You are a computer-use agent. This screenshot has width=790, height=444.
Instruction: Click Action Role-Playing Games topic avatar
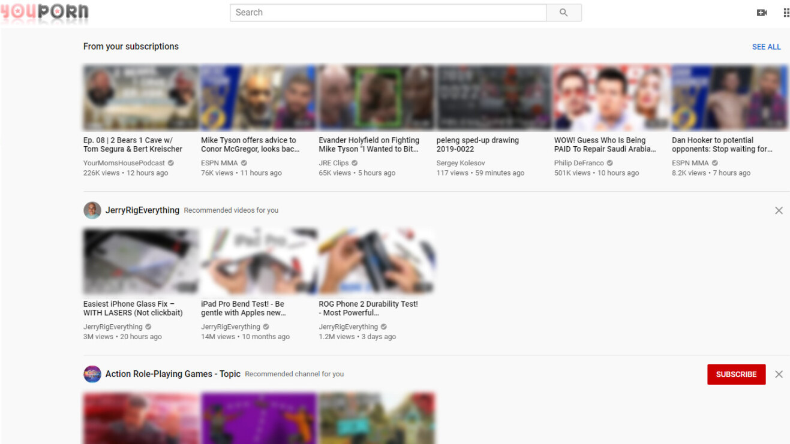point(92,374)
